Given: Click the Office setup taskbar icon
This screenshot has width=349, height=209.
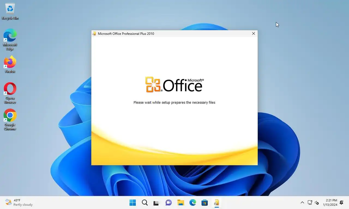Looking at the screenshot, I should (217, 202).
